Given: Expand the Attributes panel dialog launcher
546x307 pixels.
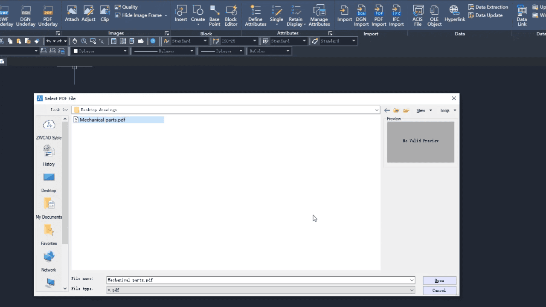Looking at the screenshot, I should (330, 33).
